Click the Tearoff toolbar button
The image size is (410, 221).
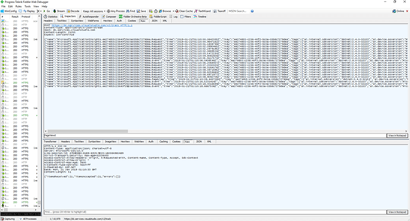point(219,11)
